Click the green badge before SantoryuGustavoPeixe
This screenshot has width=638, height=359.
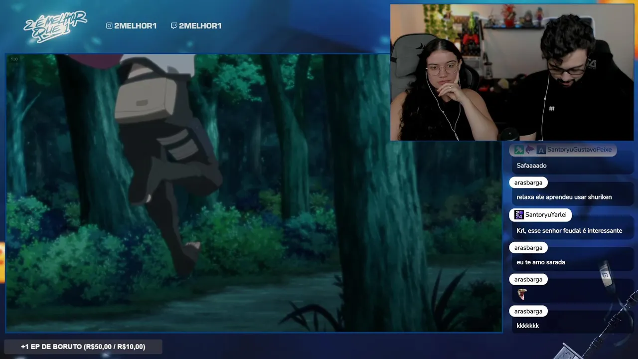point(519,150)
